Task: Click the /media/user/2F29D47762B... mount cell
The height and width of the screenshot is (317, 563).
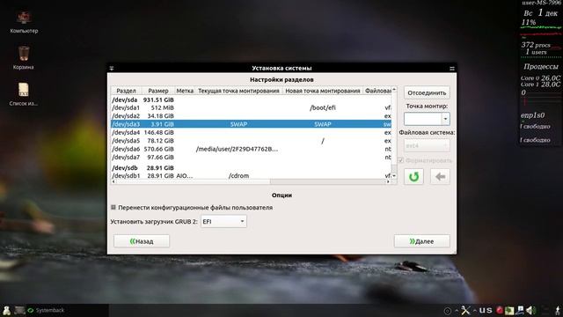Action: (x=237, y=149)
